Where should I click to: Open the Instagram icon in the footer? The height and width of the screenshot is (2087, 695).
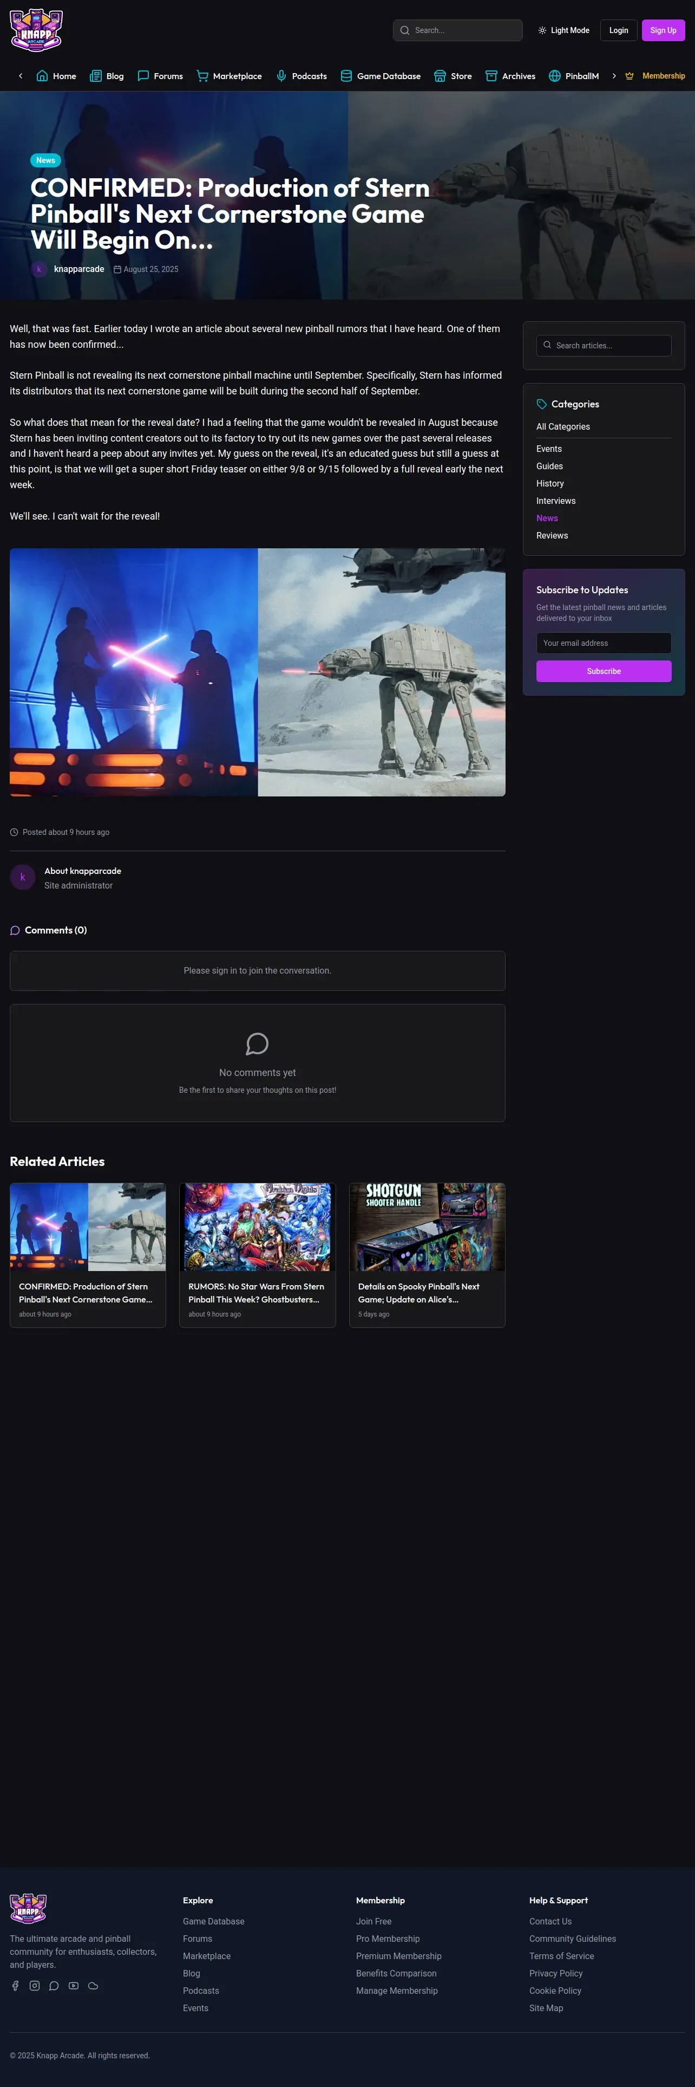coord(35,1986)
